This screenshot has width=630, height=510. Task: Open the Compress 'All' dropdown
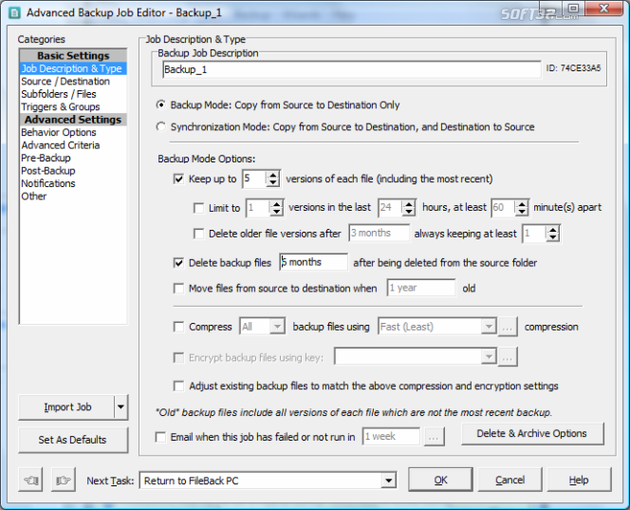(277, 327)
